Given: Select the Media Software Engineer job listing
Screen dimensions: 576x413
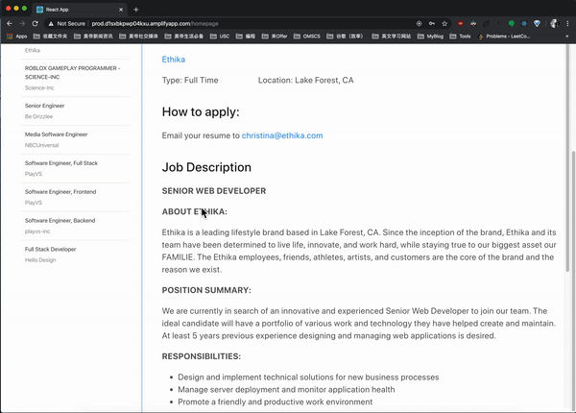Looking at the screenshot, I should [x=75, y=139].
